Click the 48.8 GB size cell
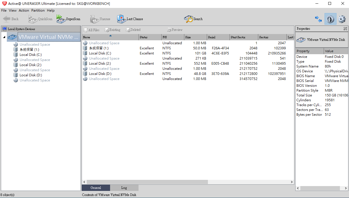Image resolution: width=349 pixels, height=198 pixels. (200, 74)
